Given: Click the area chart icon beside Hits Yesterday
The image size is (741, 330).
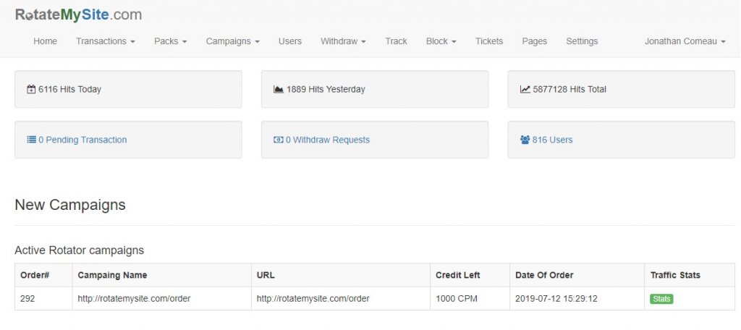Looking at the screenshot, I should [278, 90].
